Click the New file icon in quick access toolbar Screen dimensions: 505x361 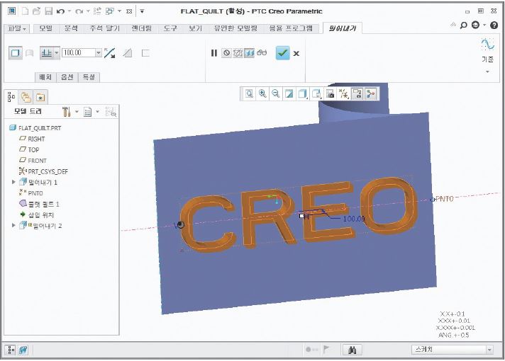[x=25, y=11]
